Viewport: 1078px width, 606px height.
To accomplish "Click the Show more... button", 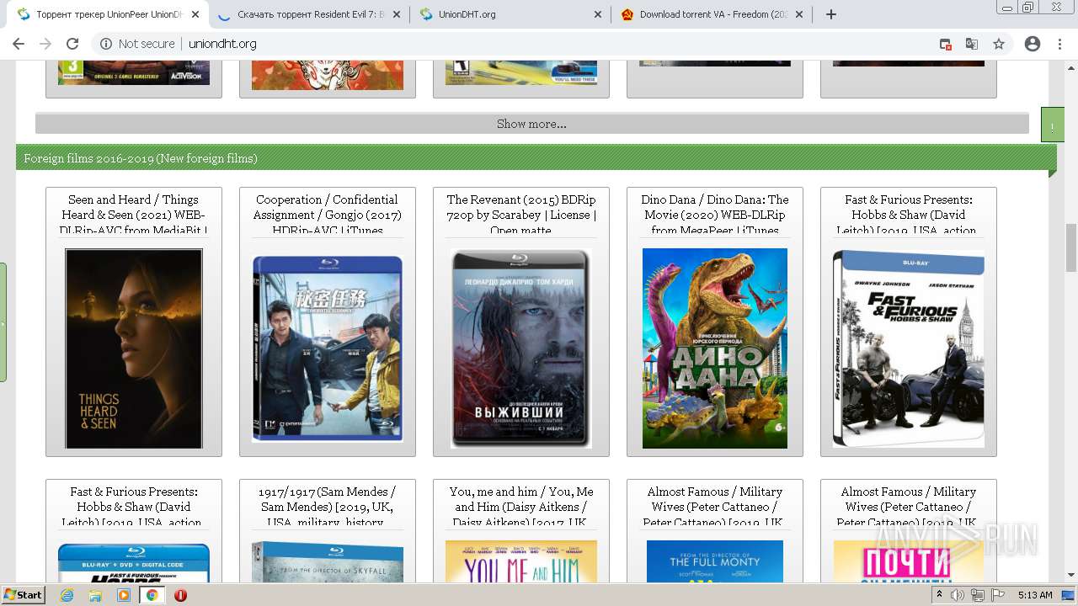I will pyautogui.click(x=531, y=124).
